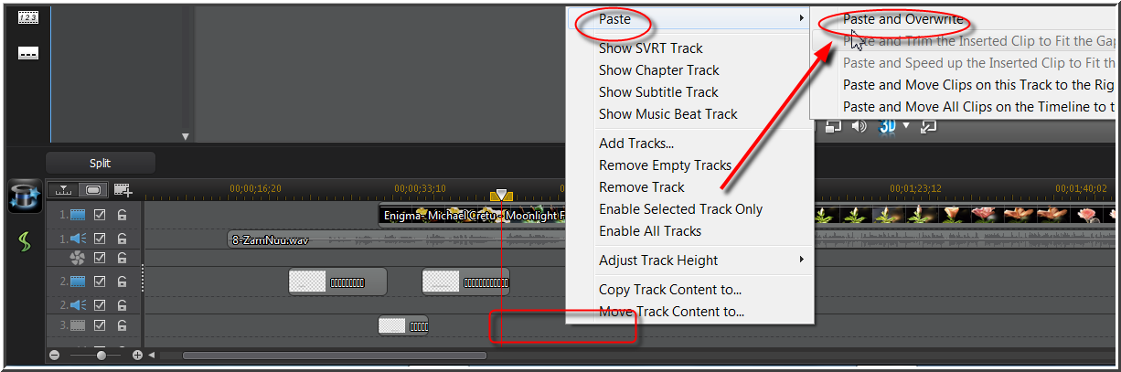Click the add tracks filmstrip icon

click(x=123, y=190)
